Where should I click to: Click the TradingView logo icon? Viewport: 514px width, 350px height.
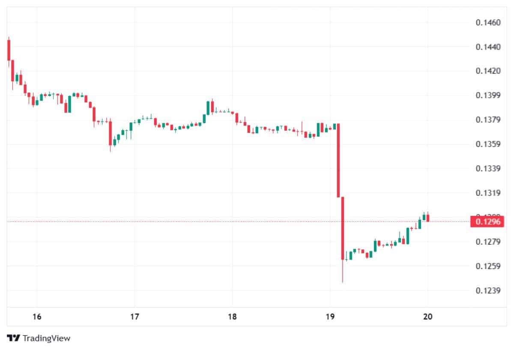coord(14,338)
